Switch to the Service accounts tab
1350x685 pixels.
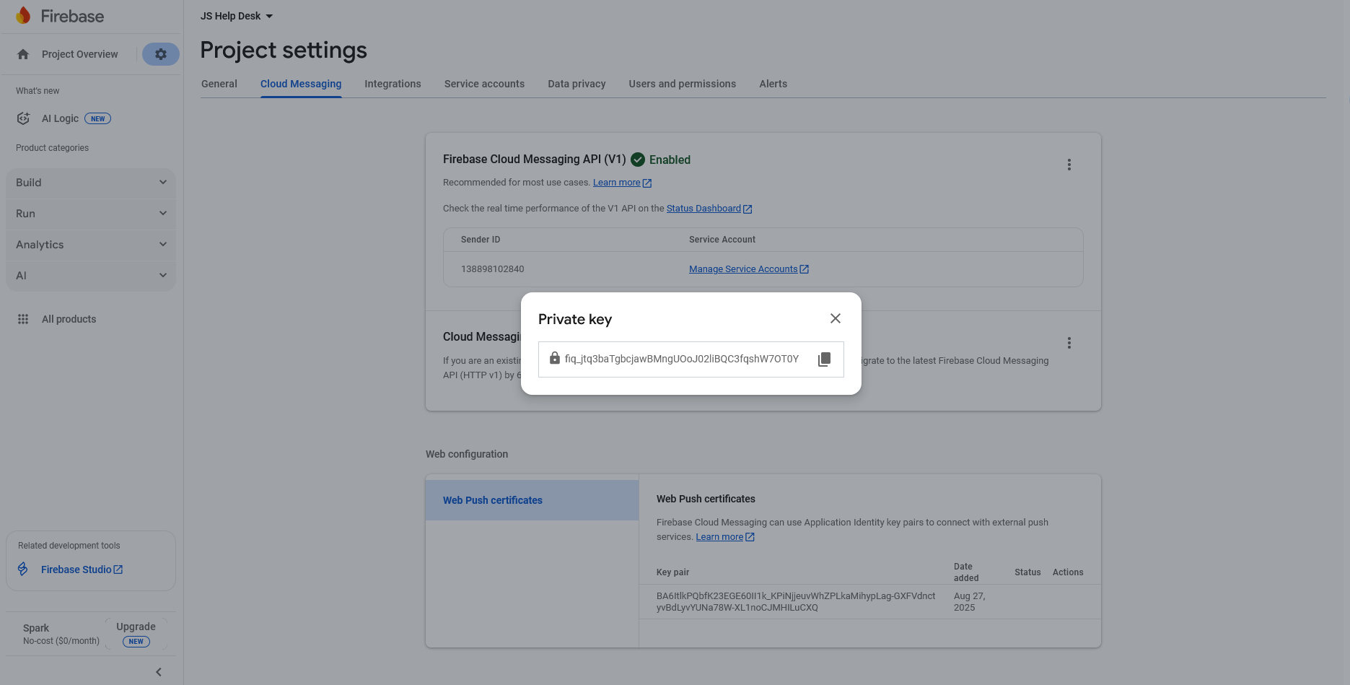click(x=484, y=84)
